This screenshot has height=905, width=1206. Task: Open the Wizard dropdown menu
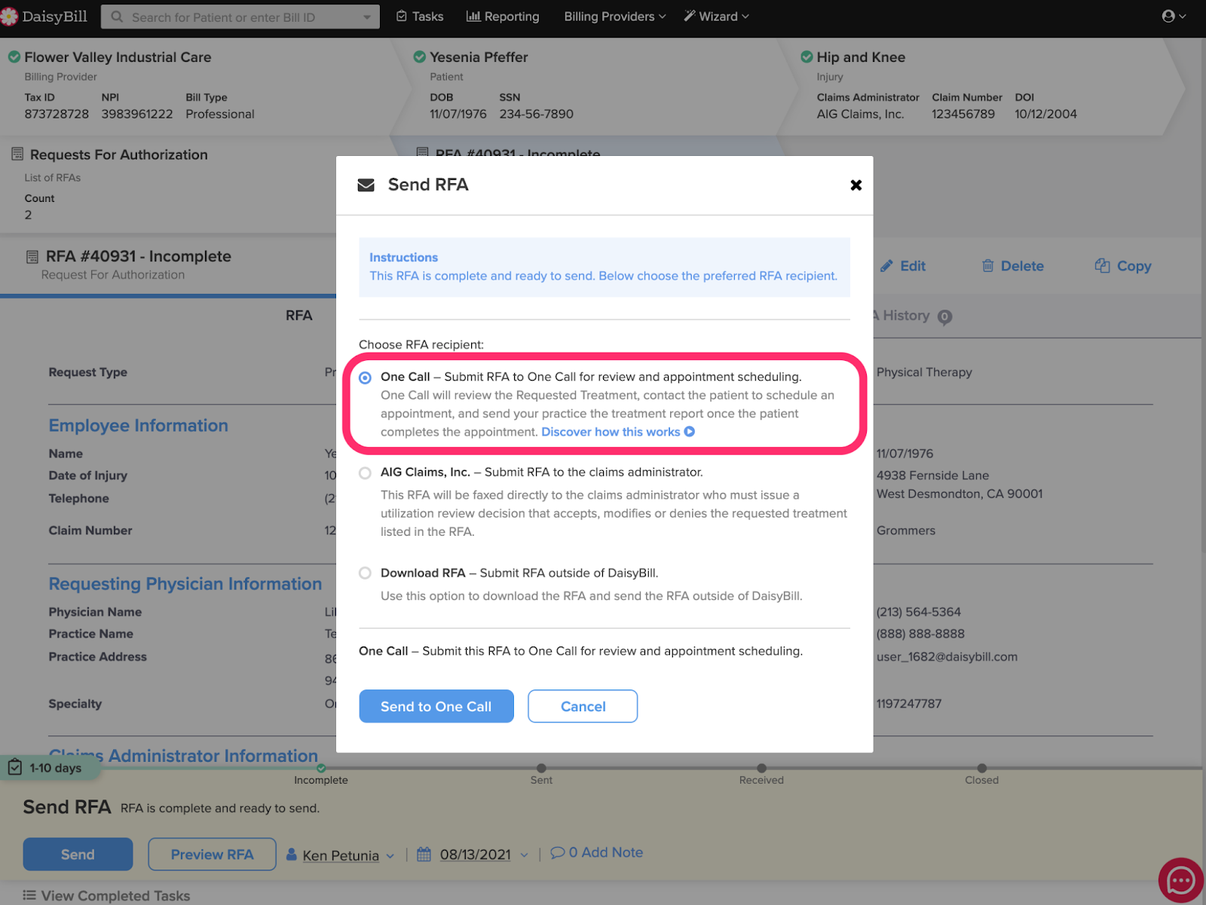716,17
